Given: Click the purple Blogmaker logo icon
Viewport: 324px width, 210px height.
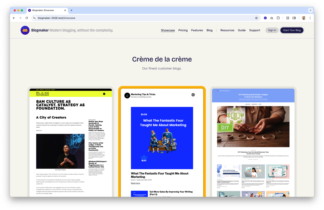Looking at the screenshot, I should coord(25,30).
